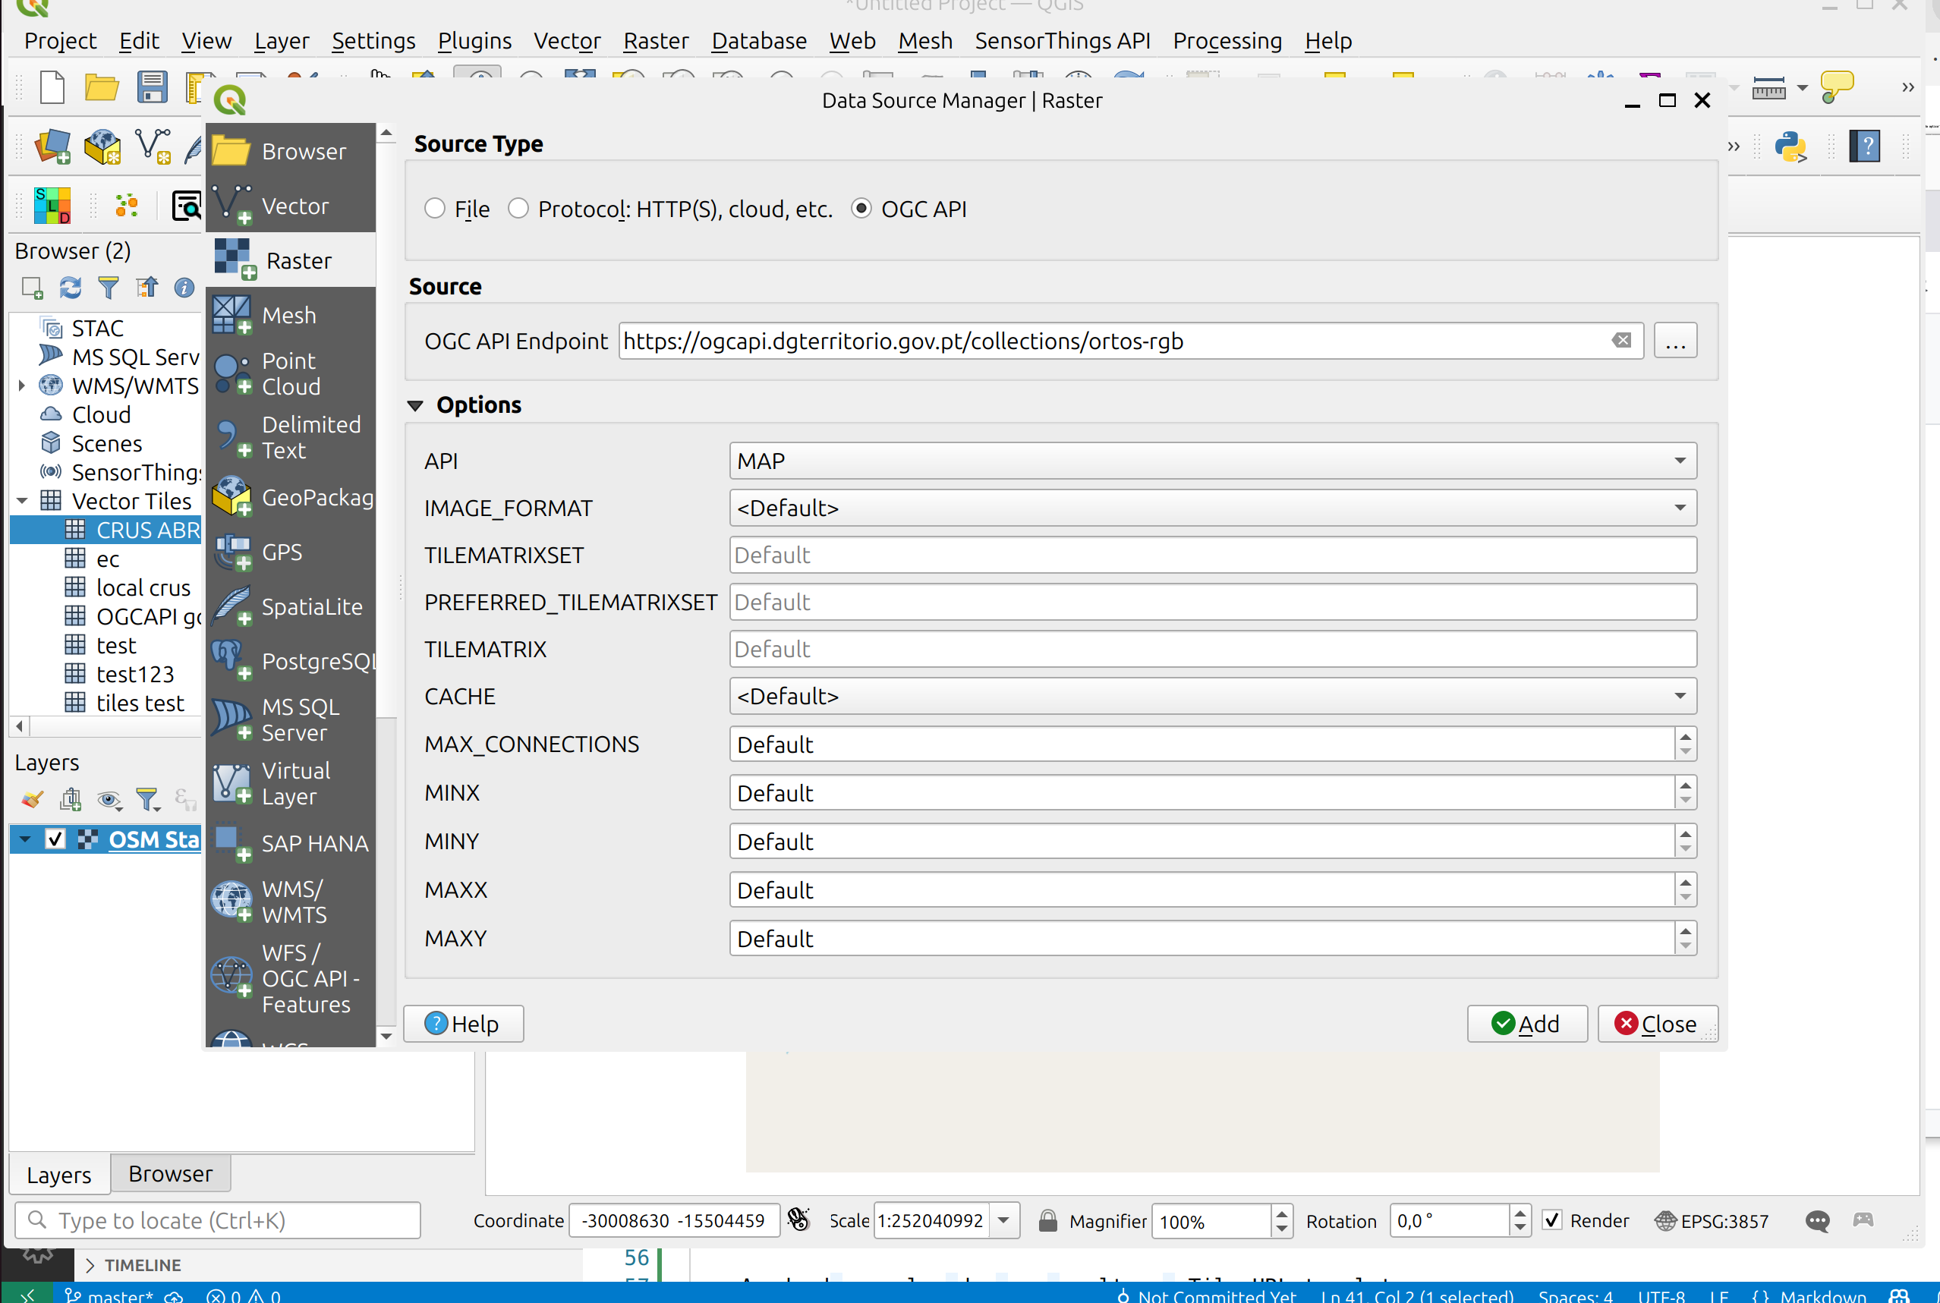The width and height of the screenshot is (1940, 1303).
Task: Collapse the OSM Standard layer entry
Action: (x=25, y=839)
